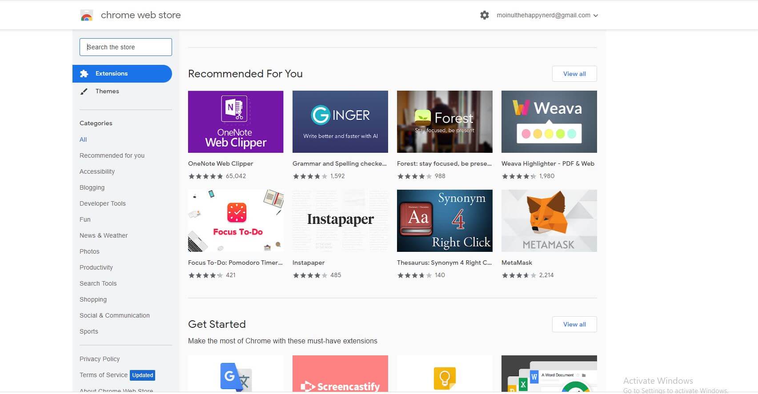Click the chrome web store title text

tap(141, 15)
